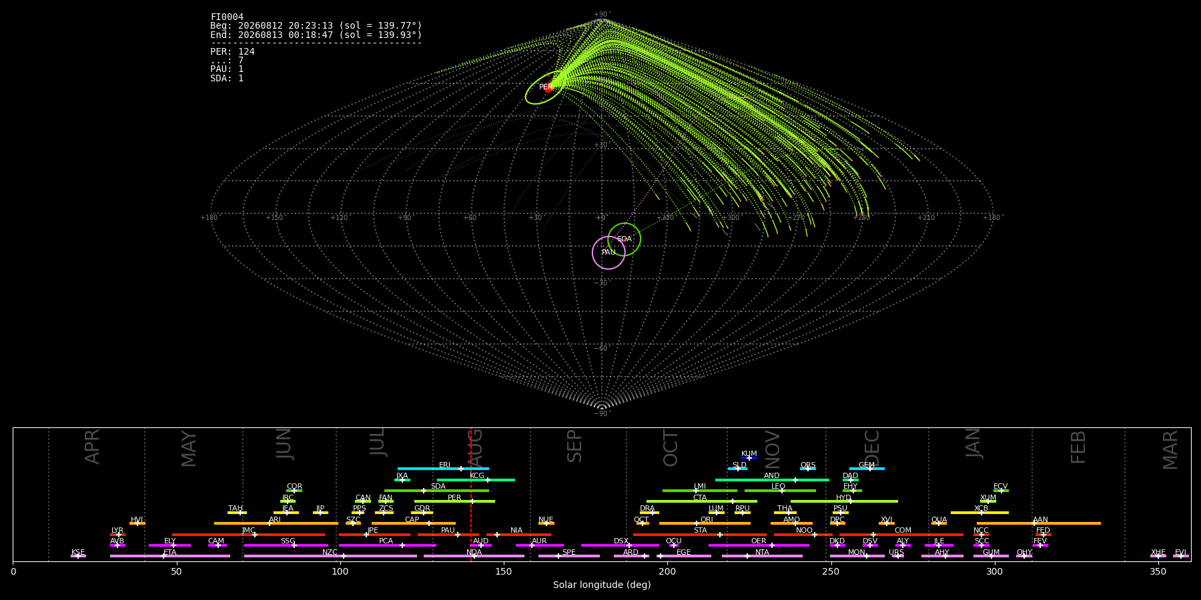Select the SDA radiant circle
The width and height of the screenshot is (1201, 600).
624,239
